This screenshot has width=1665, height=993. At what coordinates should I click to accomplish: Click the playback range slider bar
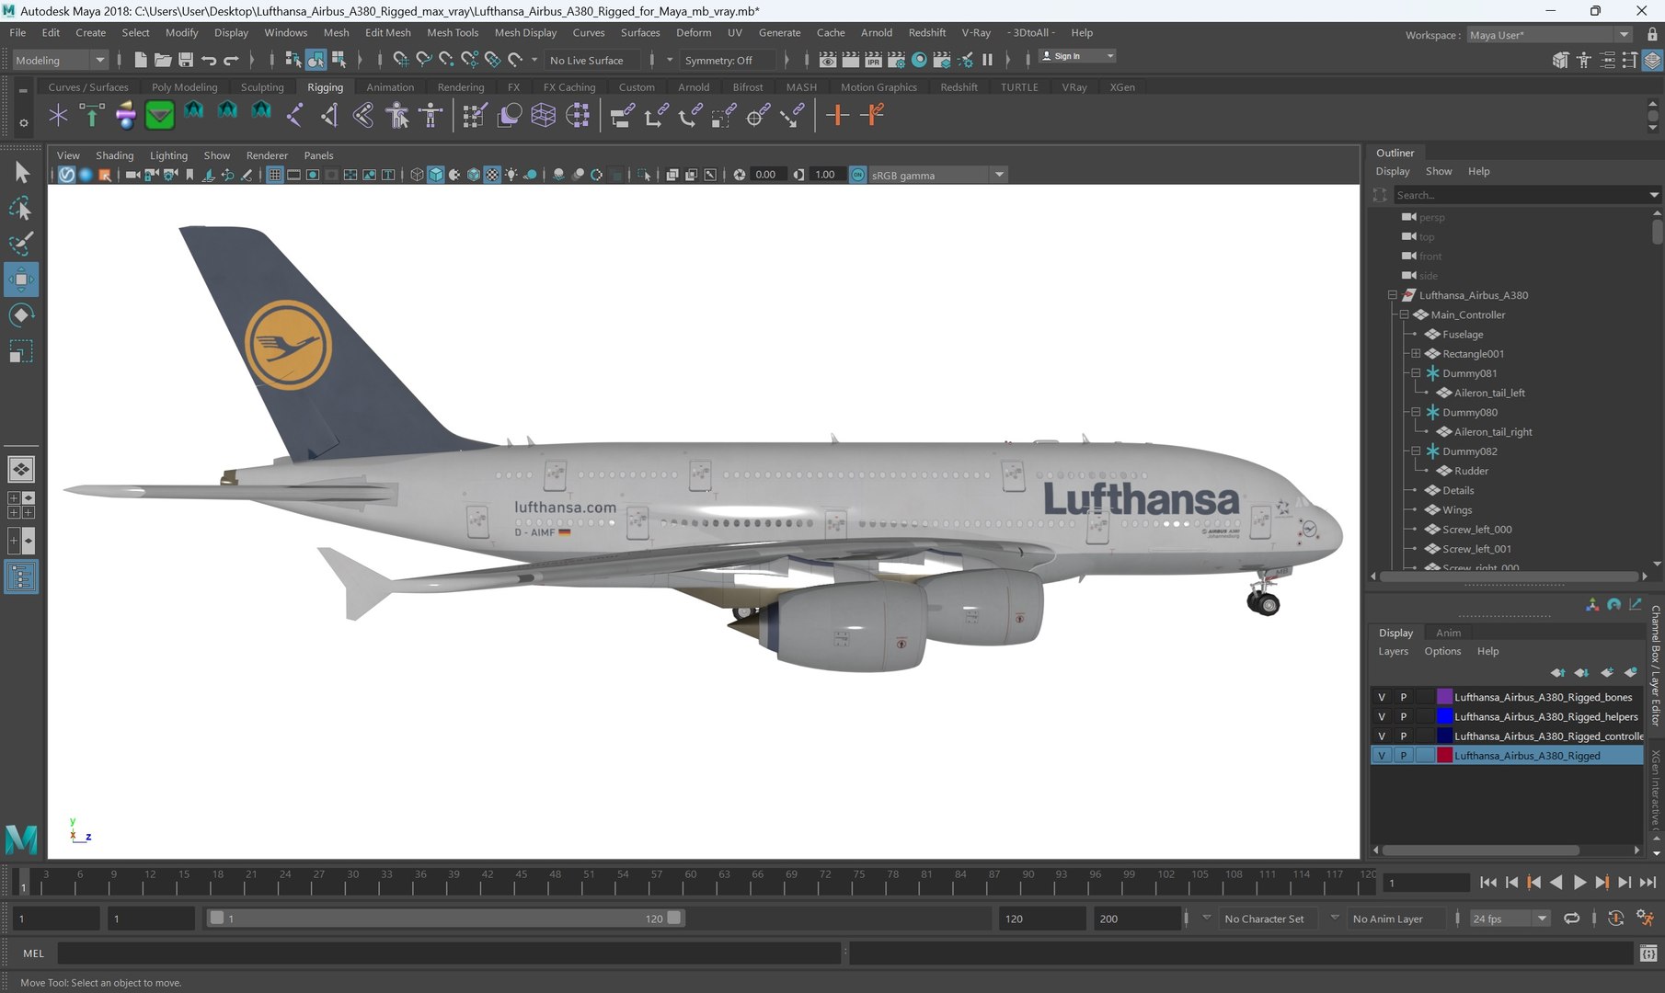click(445, 918)
